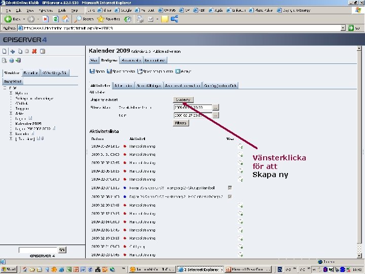This screenshot has height=274, width=365.
Task: Select the Struktur tab in left panel
Action: coord(12,73)
